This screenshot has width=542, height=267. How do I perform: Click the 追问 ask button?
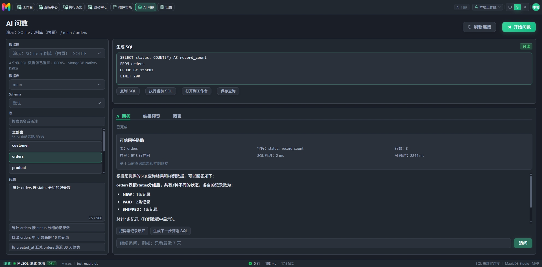pos(523,243)
